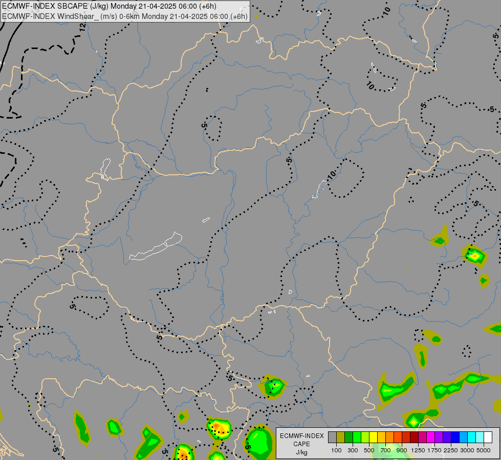This screenshot has height=460, width=501.
Task: Click the '1250' label in the legend
Action: [418, 450]
